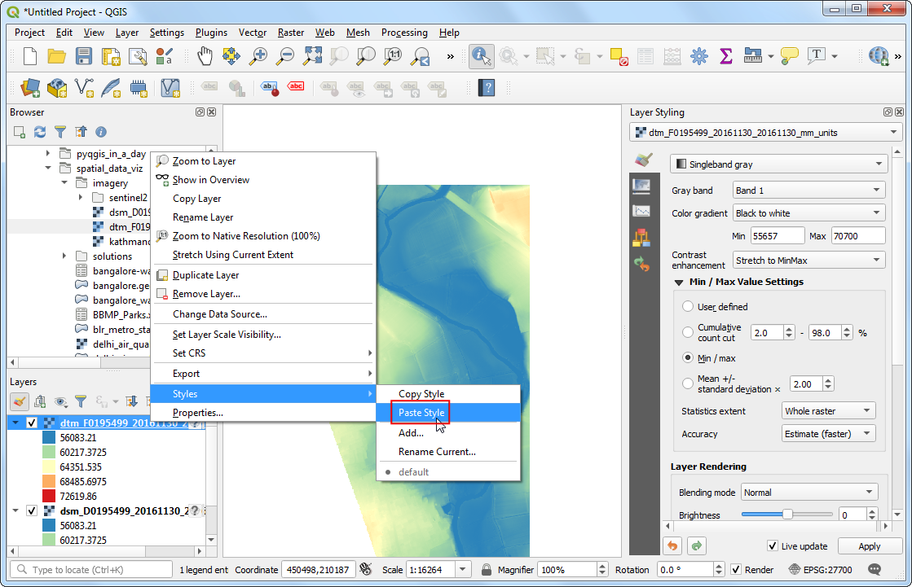Select the Pan Map hand tool
Image resolution: width=912 pixels, height=587 pixels.
(205, 56)
